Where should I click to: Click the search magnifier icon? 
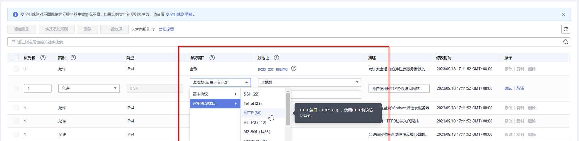tap(566, 42)
